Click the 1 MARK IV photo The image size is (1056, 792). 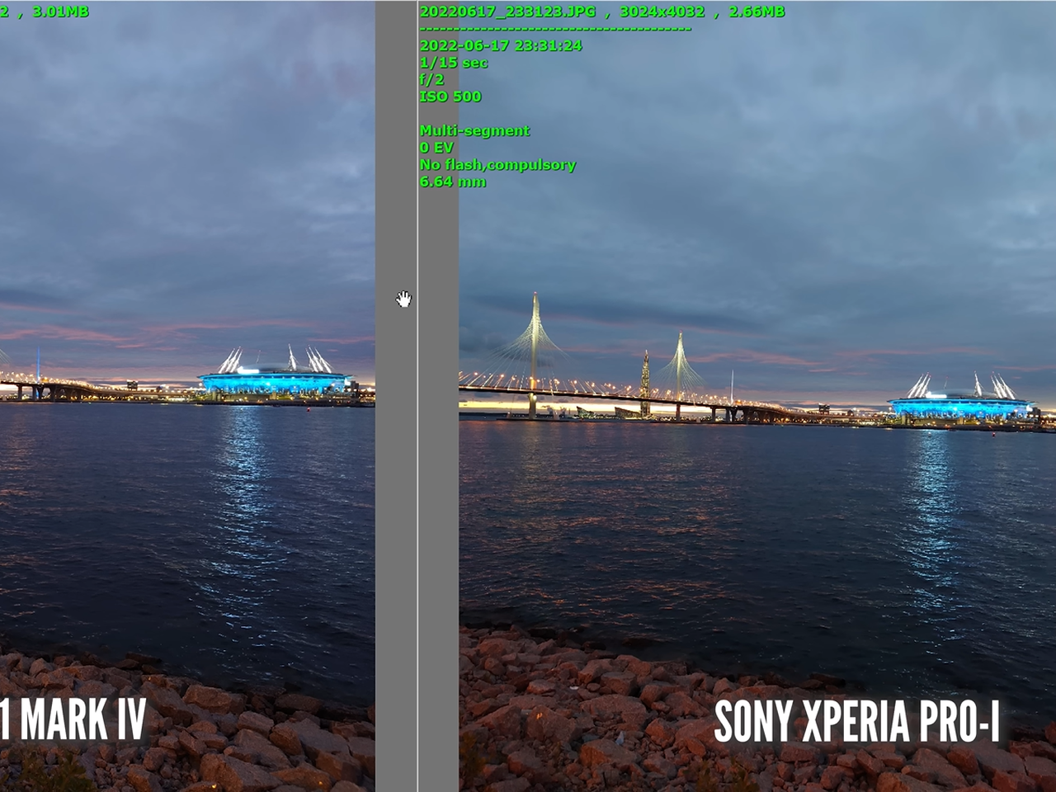pyautogui.click(x=187, y=396)
